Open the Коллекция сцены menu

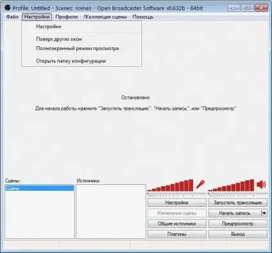click(105, 17)
